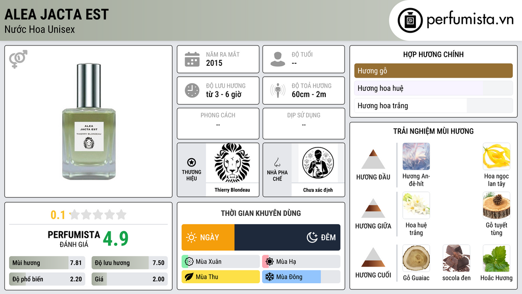Screen dimensions: 522x294
Task: Click the ALEA JACTA EST title
Action: pyautogui.click(x=57, y=14)
